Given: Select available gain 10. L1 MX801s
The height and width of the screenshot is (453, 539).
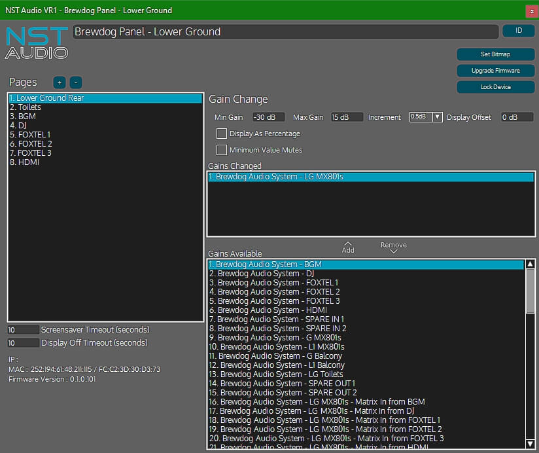Looking at the screenshot, I should 366,347.
